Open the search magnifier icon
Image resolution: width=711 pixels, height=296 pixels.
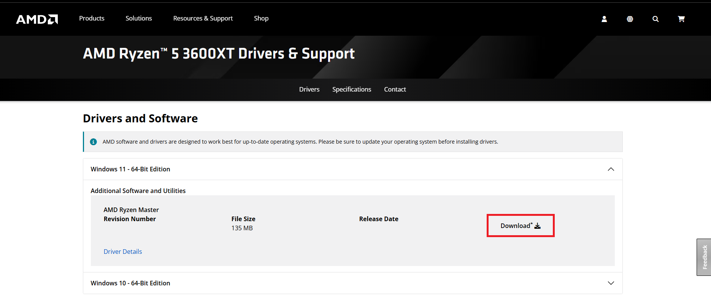655,19
